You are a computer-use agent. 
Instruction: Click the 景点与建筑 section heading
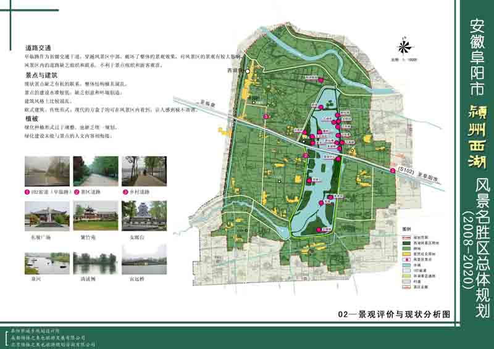point(41,75)
